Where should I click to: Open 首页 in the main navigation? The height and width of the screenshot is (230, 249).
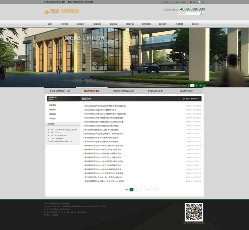[50, 24]
